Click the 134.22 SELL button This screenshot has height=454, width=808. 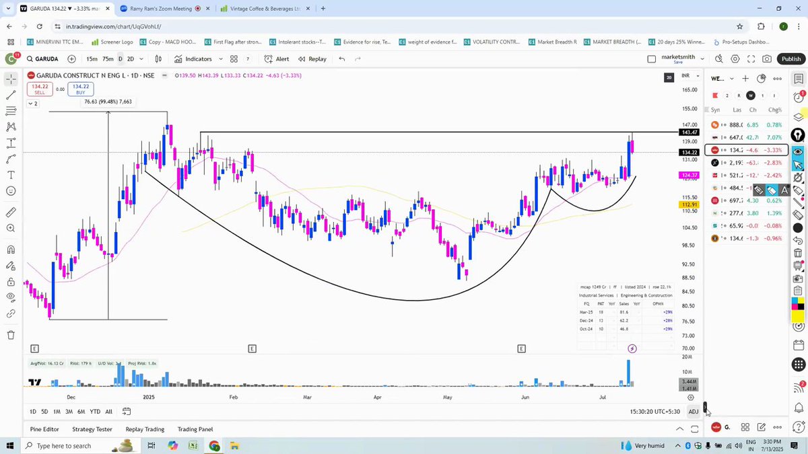[40, 89]
